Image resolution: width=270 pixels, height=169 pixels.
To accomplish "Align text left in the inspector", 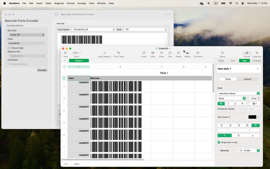I will (222, 125).
